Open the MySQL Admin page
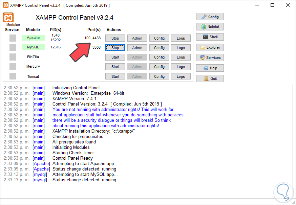 click(137, 48)
